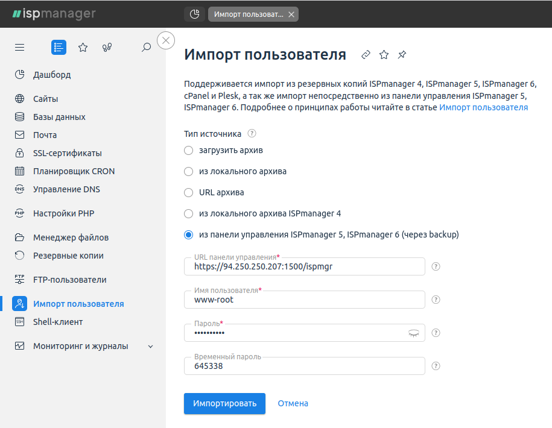
Task: Select the URL архива option
Action: 189,193
